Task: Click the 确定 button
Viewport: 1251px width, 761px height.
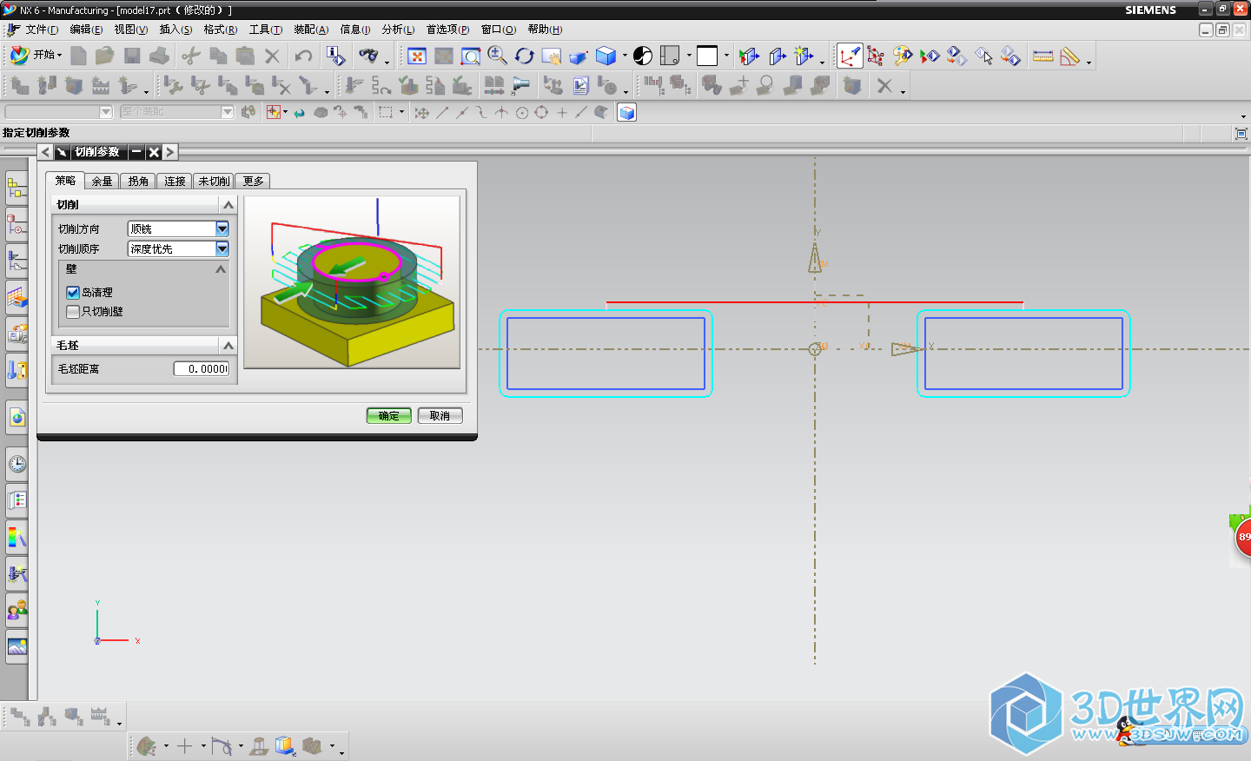Action: tap(388, 416)
